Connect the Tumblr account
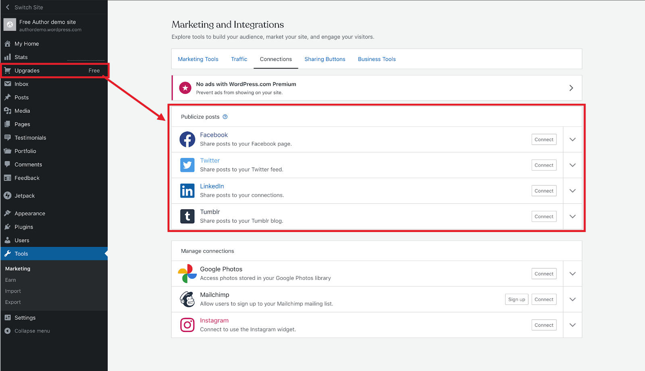The width and height of the screenshot is (645, 371). click(x=544, y=217)
